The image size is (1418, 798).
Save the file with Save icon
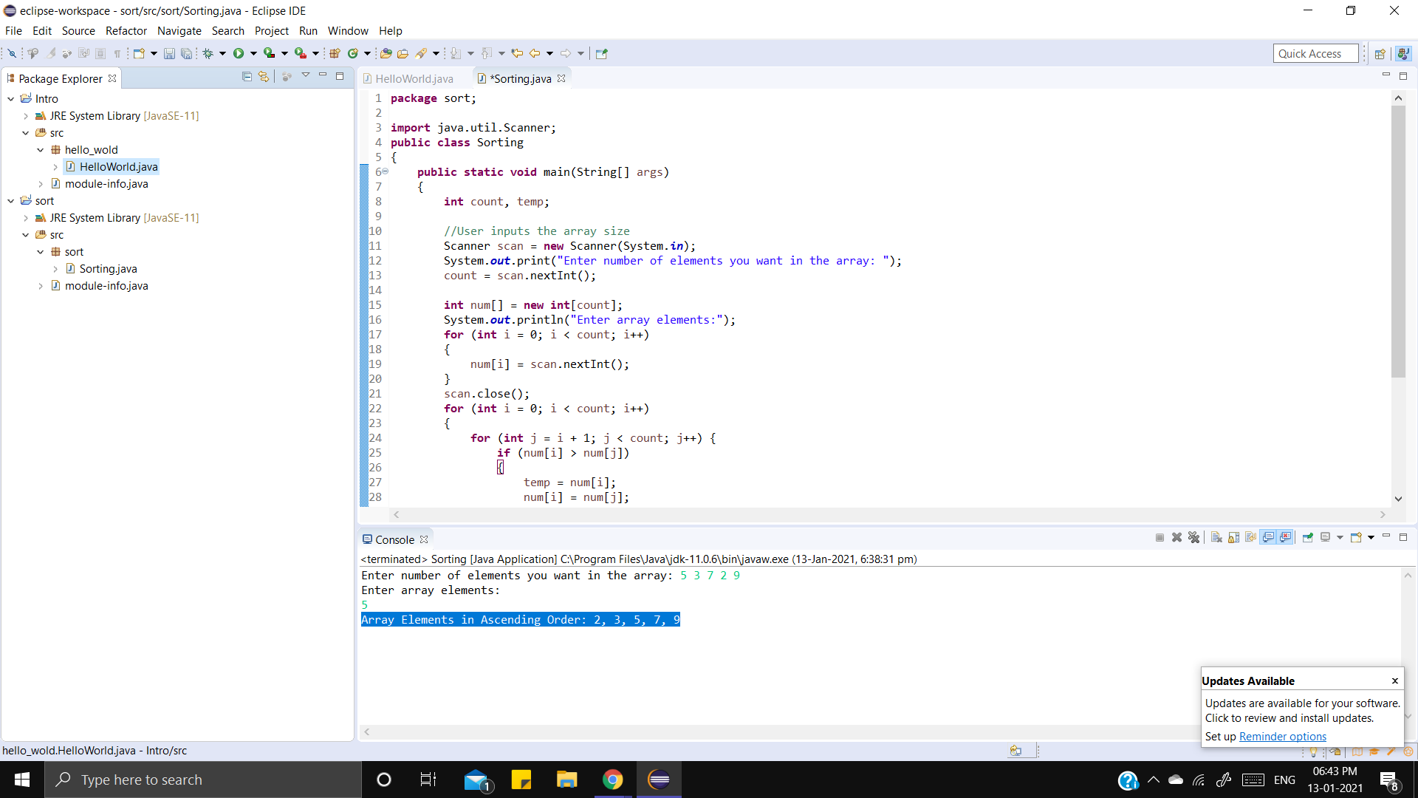click(169, 53)
